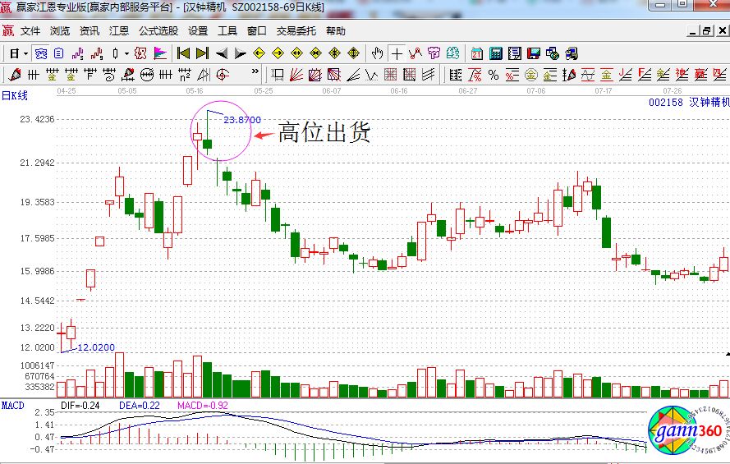Click the 23.8700 high price marker
This screenshot has height=464, width=730.
[241, 120]
